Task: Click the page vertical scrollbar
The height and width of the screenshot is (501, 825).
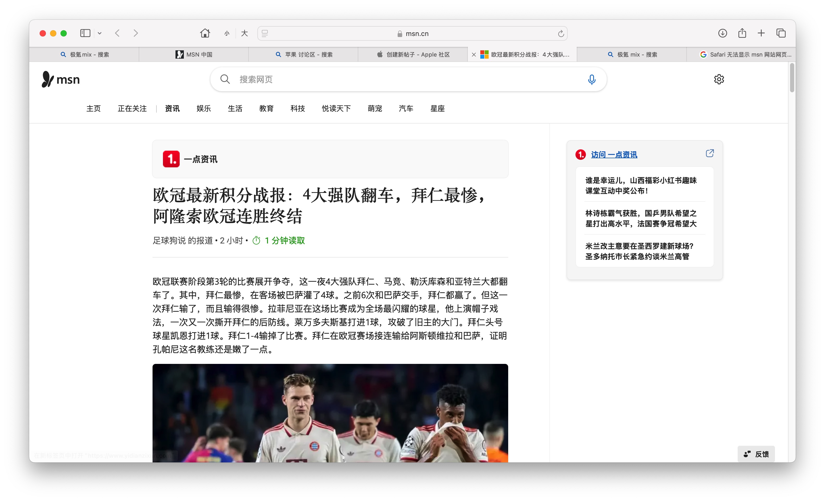Action: 792,78
